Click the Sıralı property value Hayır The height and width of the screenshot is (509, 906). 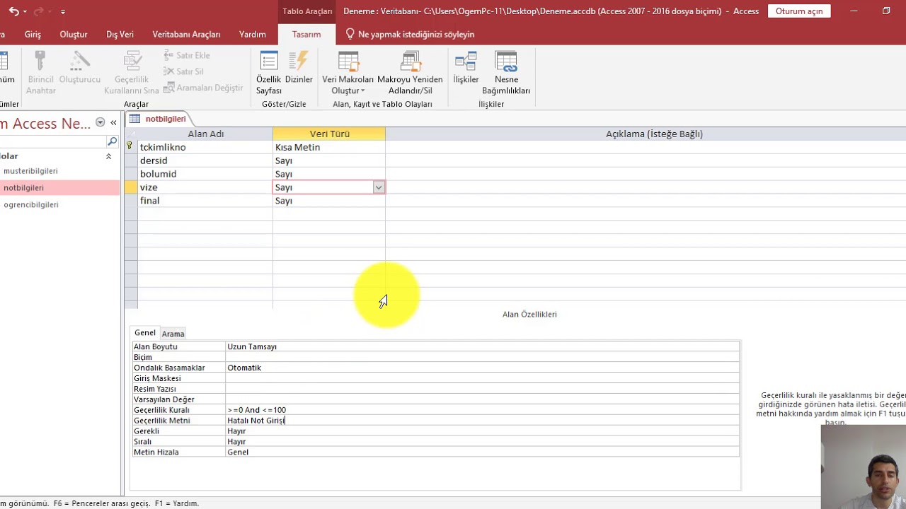pos(482,442)
